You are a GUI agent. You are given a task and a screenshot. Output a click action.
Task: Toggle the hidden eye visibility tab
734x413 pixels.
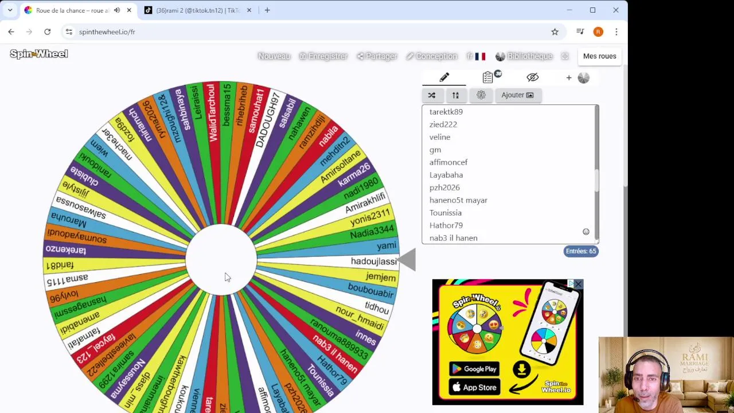tap(533, 77)
